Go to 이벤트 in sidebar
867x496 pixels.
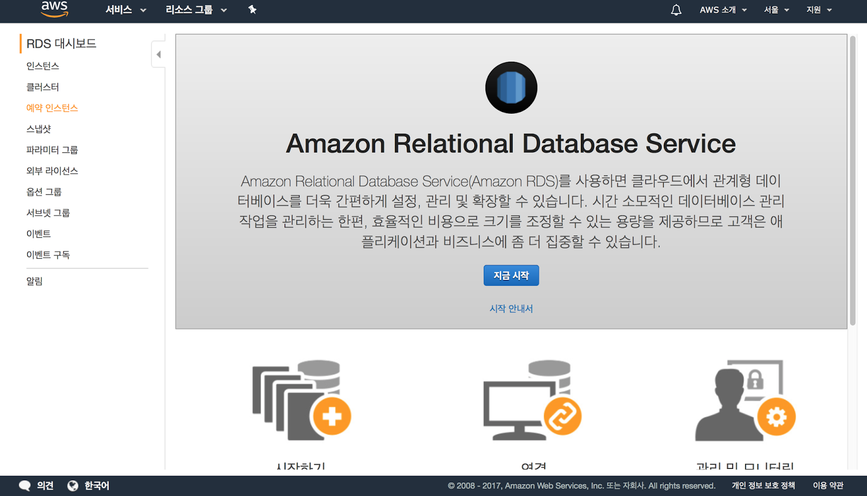click(x=38, y=234)
